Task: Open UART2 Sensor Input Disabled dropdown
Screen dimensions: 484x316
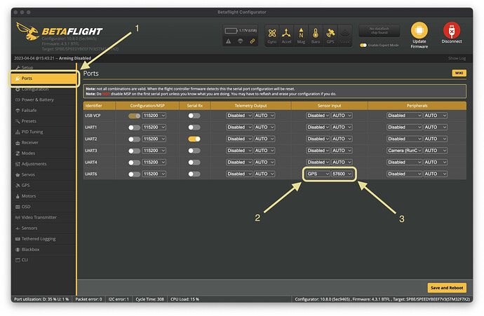Action: pos(318,139)
